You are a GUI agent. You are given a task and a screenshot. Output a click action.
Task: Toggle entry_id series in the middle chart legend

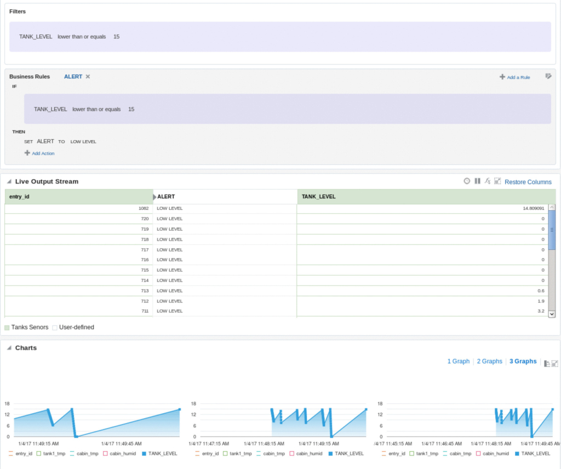[207, 454]
